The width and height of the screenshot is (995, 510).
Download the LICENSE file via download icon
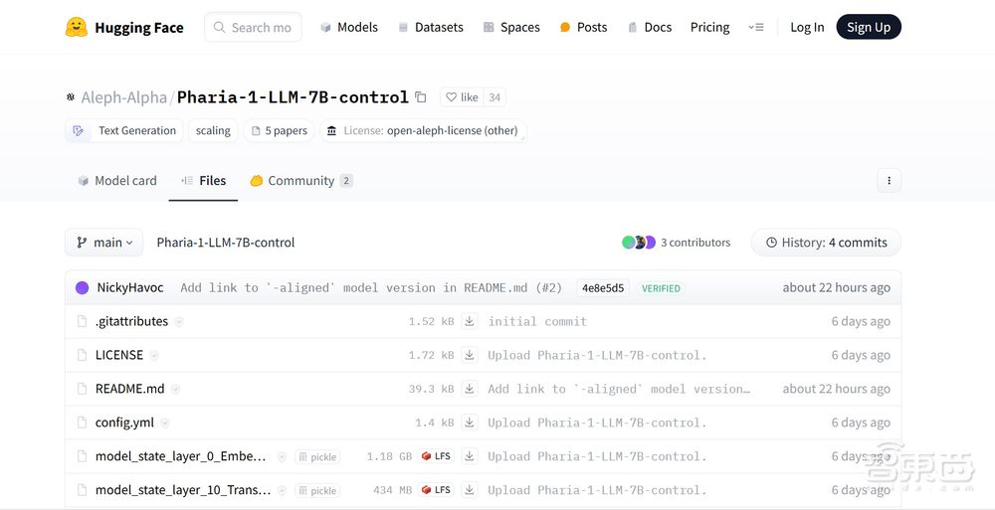pyautogui.click(x=470, y=355)
